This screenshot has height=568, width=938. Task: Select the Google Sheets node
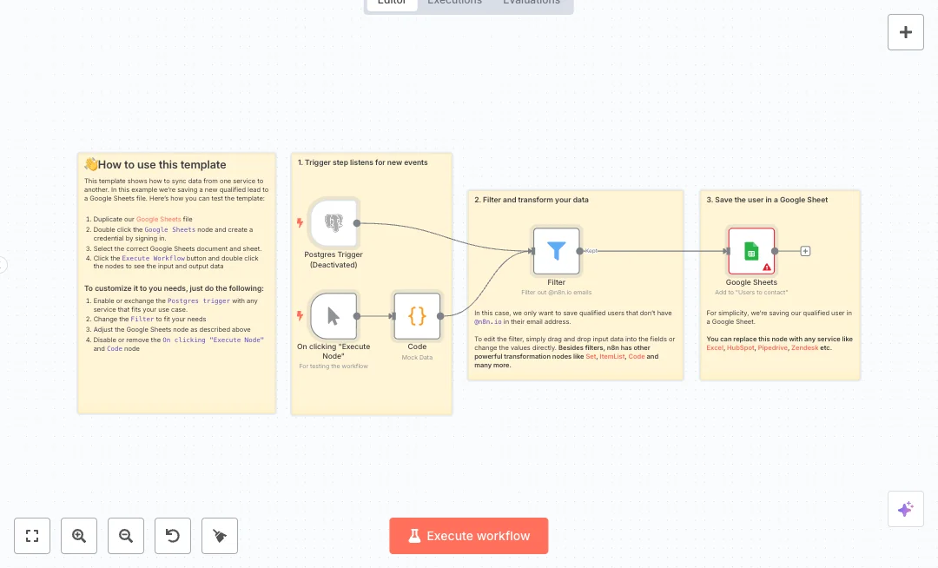pyautogui.click(x=751, y=251)
